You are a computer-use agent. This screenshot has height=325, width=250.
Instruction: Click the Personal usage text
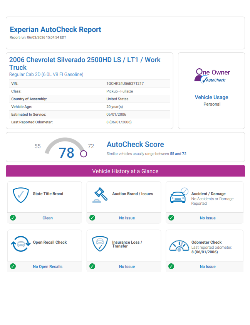(212, 104)
